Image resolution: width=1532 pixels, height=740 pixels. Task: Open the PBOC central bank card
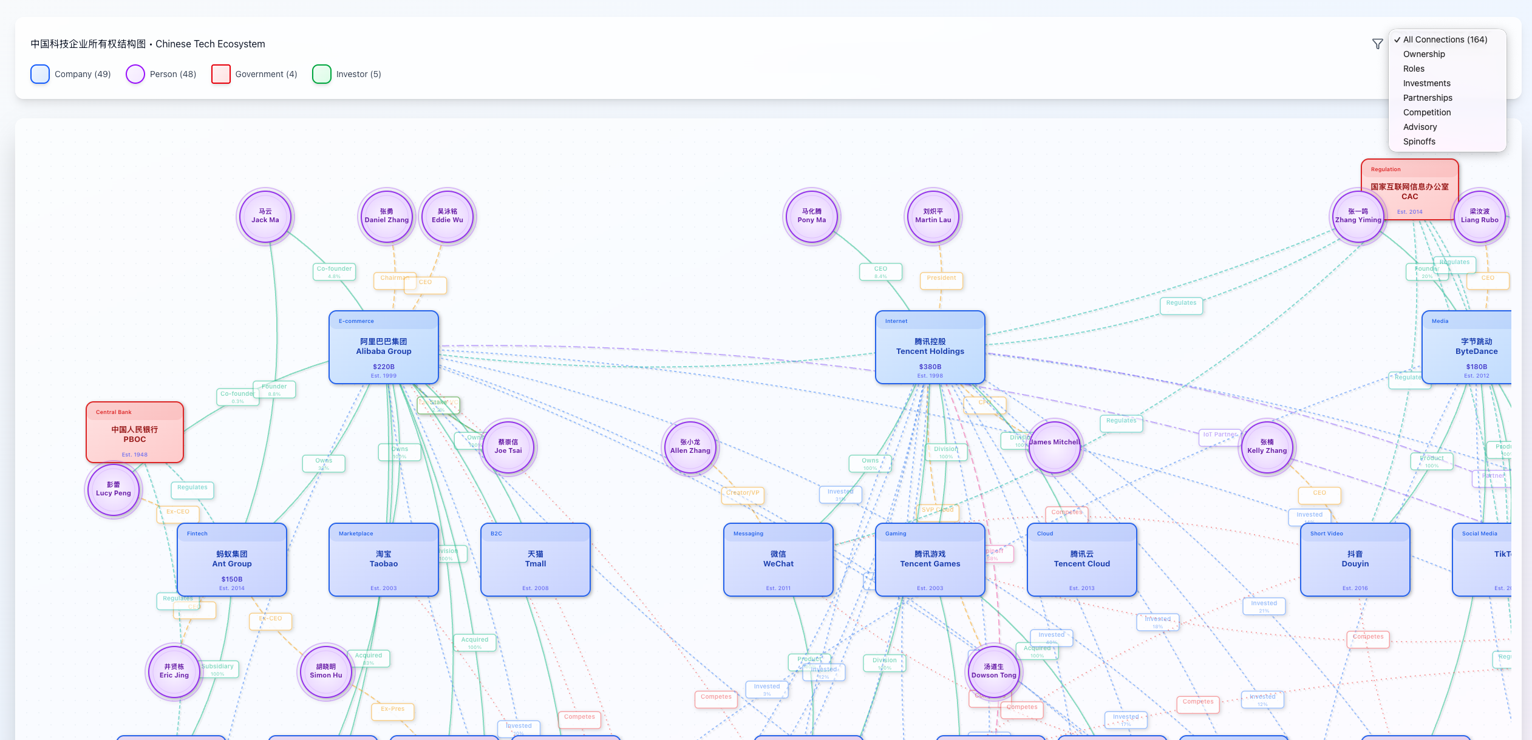pos(135,432)
